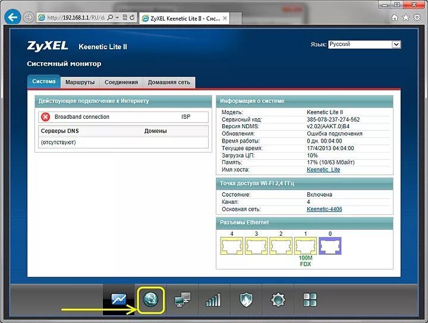Close the ZyXEL Keenetic Lite II browser tab
428x323 pixels.
click(x=225, y=18)
